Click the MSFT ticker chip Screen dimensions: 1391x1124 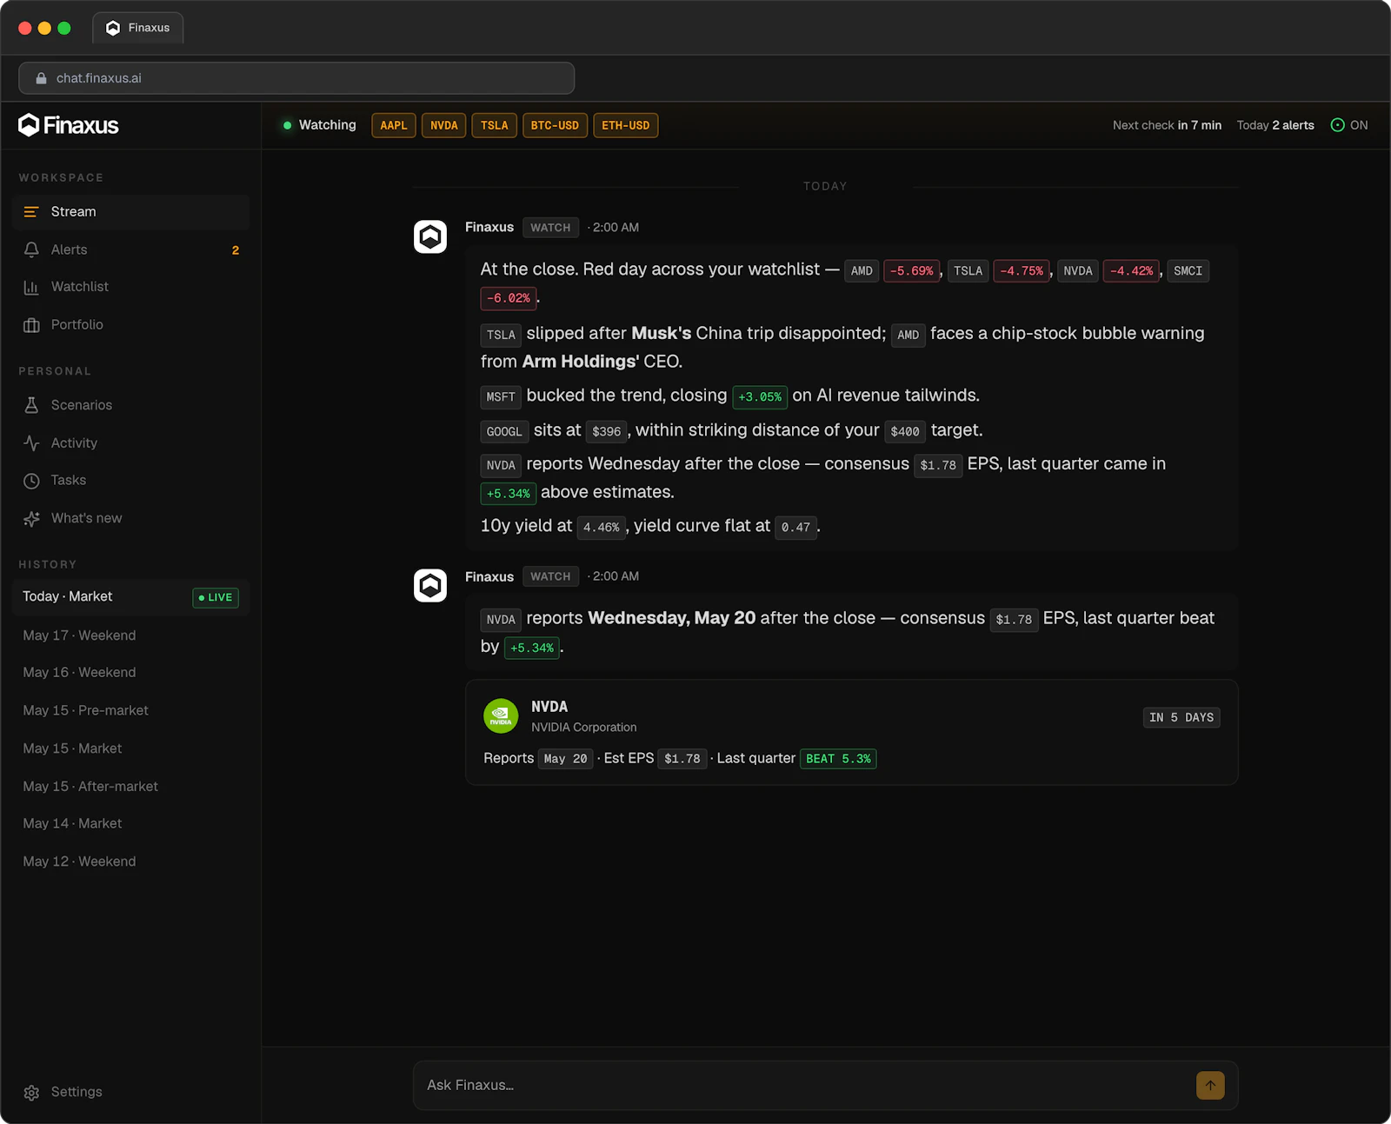[x=501, y=397]
